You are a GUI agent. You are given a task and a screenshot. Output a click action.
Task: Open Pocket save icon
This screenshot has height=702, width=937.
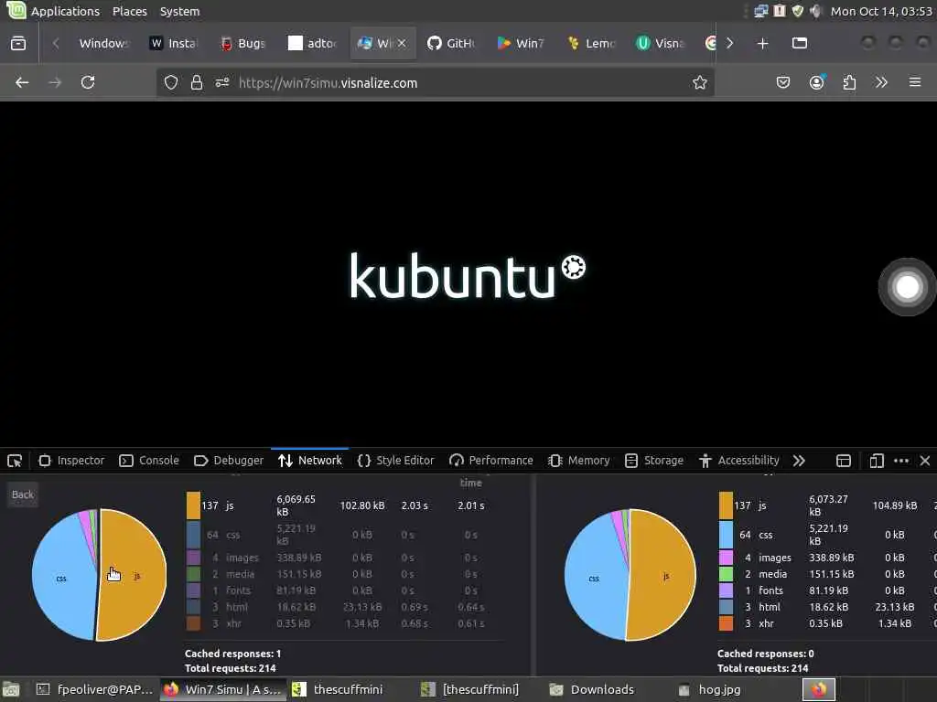[783, 82]
